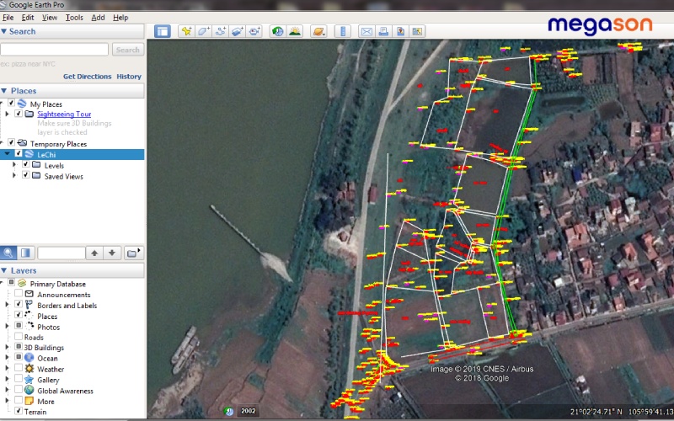Toggle the sunlight across landscape icon

[x=294, y=31]
